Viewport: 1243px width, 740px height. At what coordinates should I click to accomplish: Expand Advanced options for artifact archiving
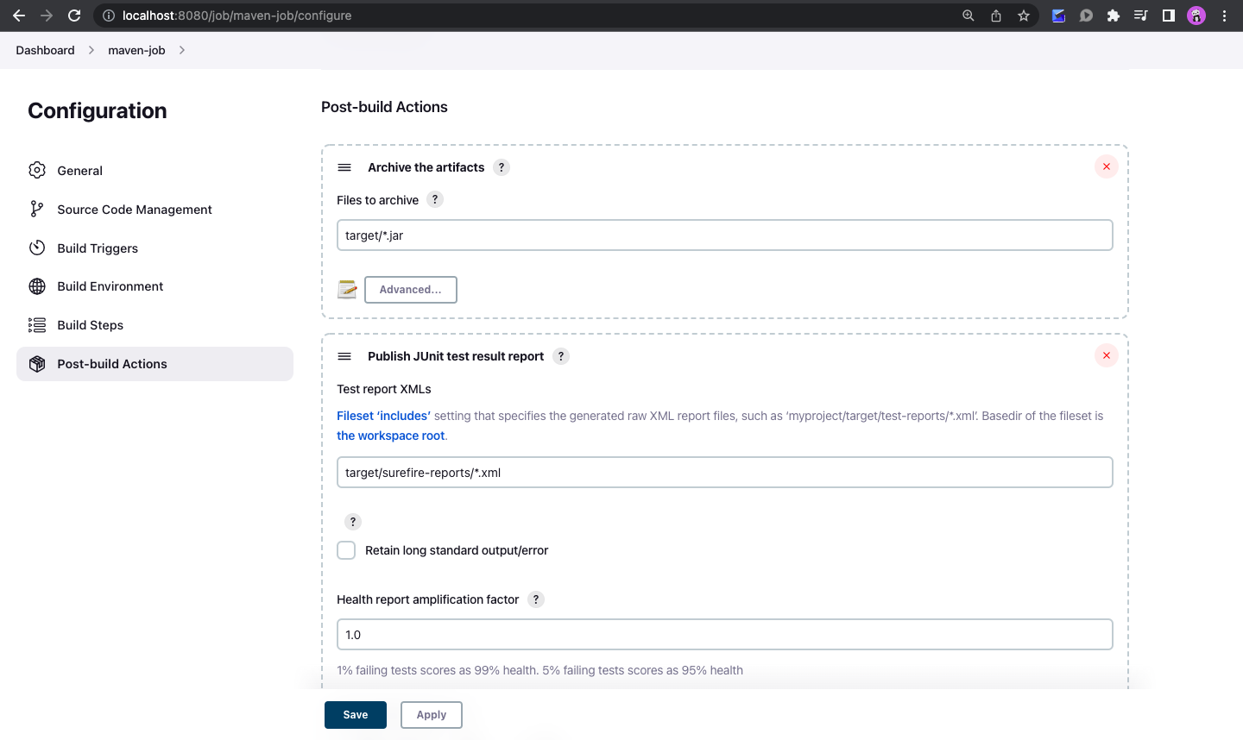(410, 289)
